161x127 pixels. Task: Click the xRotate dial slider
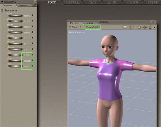15,44
